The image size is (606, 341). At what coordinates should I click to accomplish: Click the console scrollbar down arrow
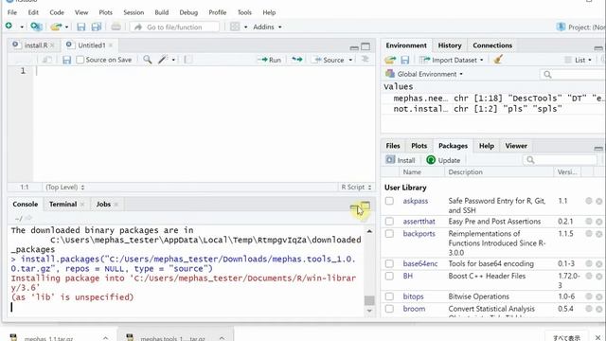point(369,311)
